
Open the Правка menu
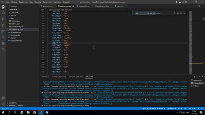coord(14,2)
